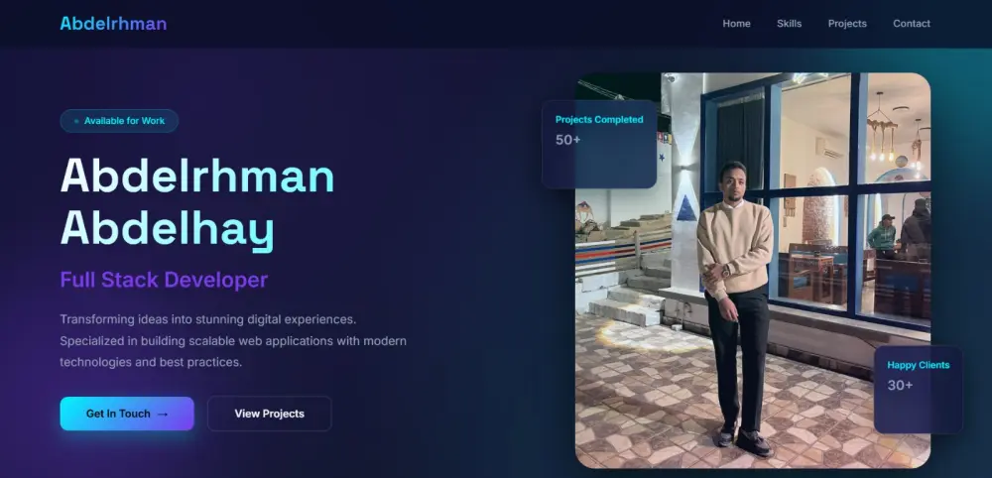Open the Home nav link
The height and width of the screenshot is (478, 992).
coord(736,24)
